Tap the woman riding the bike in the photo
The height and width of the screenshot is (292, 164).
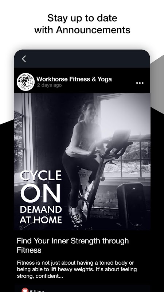tap(82, 158)
